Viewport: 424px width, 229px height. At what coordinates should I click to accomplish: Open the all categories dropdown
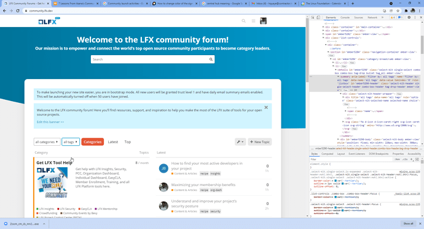pyautogui.click(x=47, y=141)
